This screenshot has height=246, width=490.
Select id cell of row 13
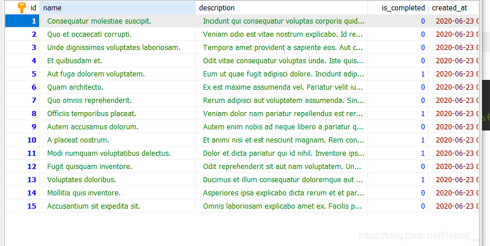pyautogui.click(x=22, y=179)
